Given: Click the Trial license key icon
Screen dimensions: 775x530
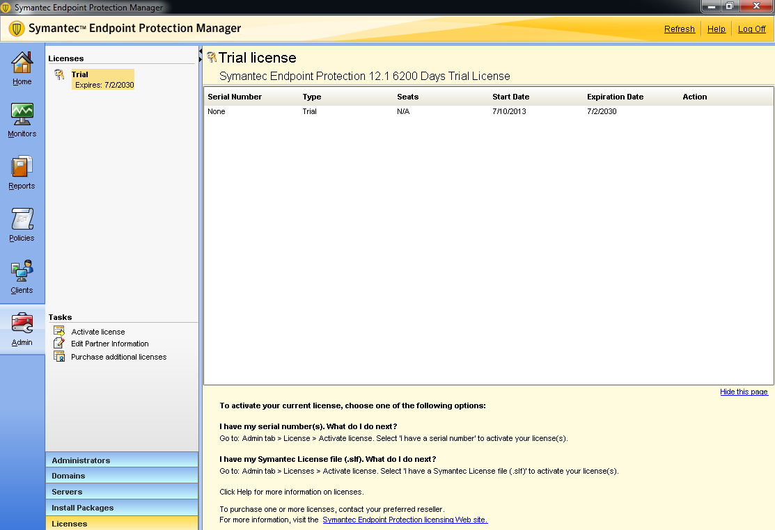Looking at the screenshot, I should point(59,74).
